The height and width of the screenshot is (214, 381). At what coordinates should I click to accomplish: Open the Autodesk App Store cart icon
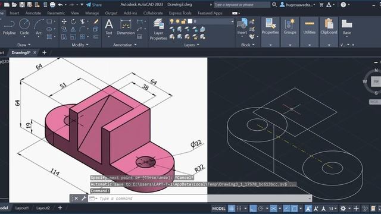point(321,5)
